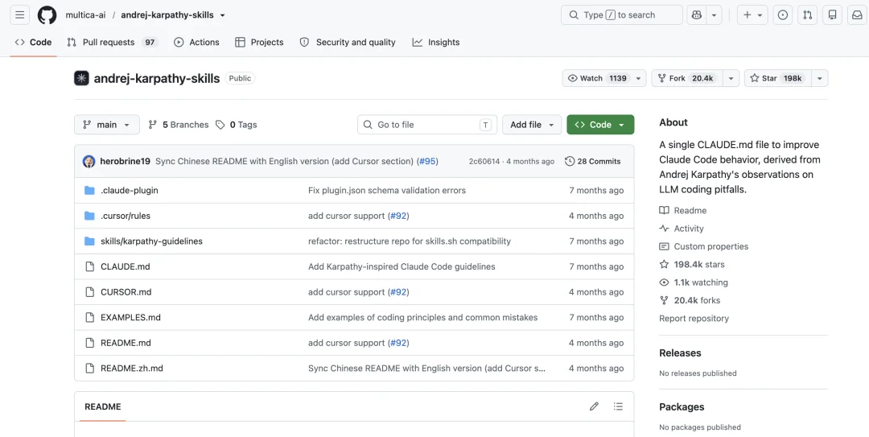This screenshot has height=437, width=869.
Task: Open README outline list icon
Action: (618, 406)
